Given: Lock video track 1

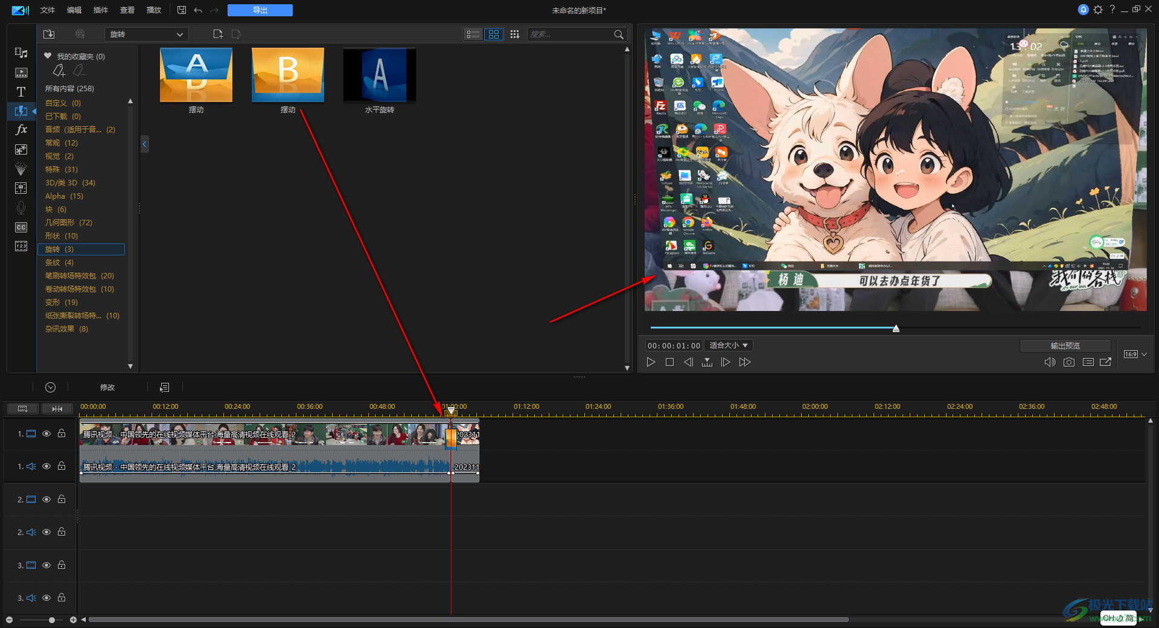Looking at the screenshot, I should point(62,433).
